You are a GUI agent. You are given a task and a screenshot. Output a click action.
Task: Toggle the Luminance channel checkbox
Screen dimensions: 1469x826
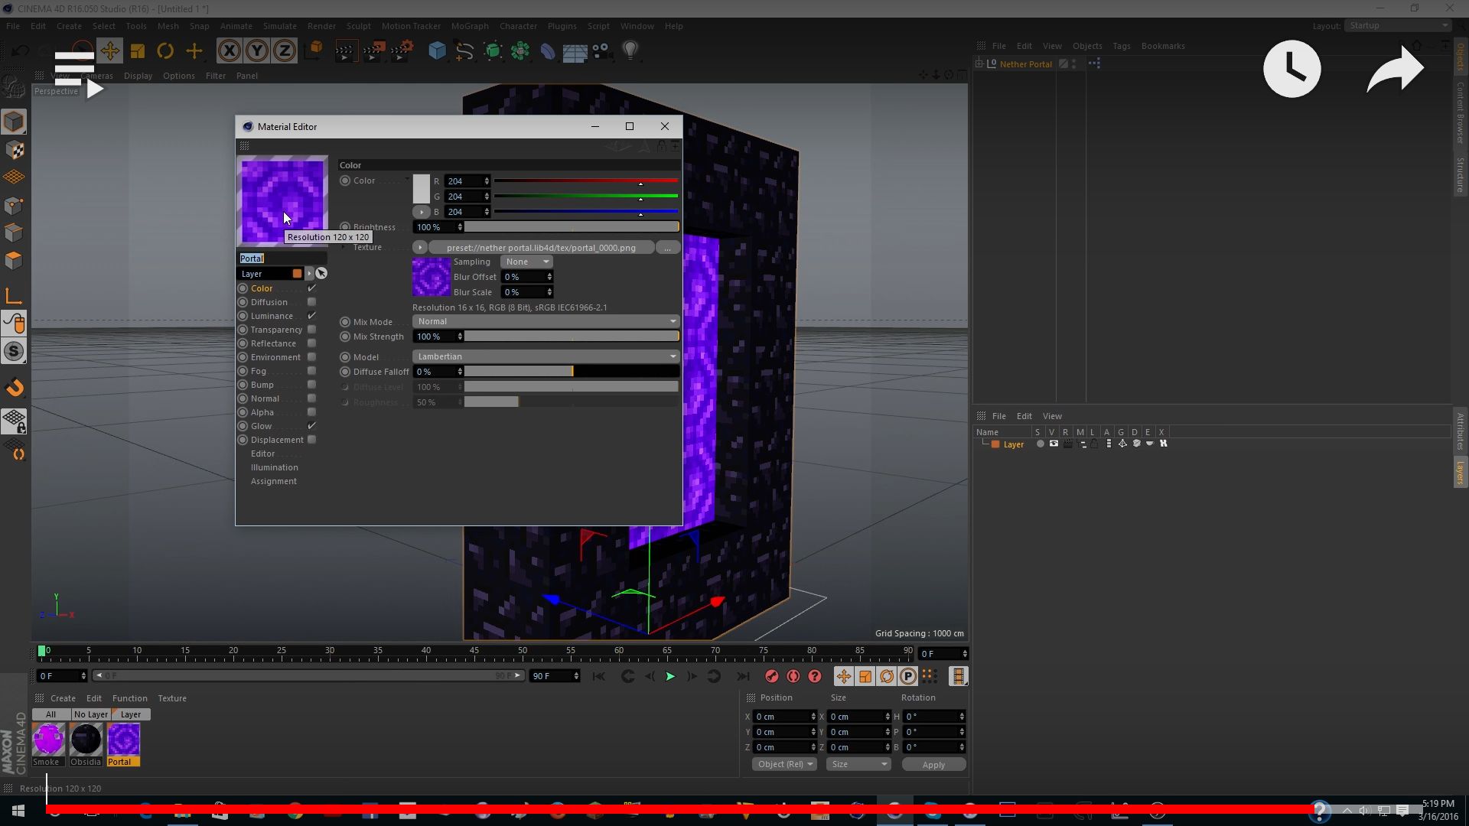pyautogui.click(x=311, y=316)
